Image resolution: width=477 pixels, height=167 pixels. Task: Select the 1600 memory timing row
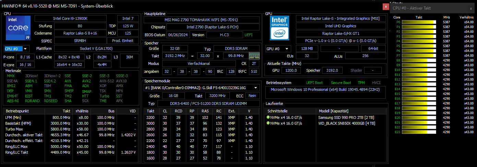pos(202,158)
